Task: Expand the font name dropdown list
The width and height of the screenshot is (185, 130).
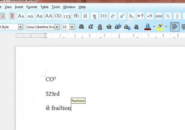Action: (x=57, y=27)
